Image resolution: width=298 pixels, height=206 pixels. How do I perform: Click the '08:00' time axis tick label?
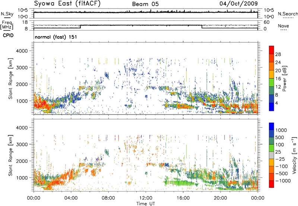tap(108, 198)
